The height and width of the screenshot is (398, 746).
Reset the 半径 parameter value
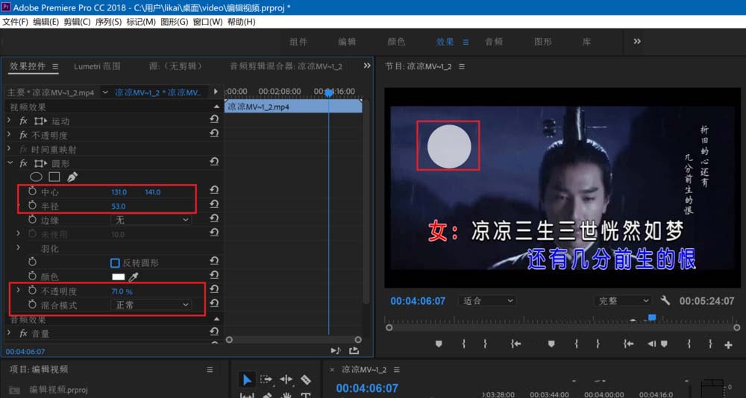[214, 204]
